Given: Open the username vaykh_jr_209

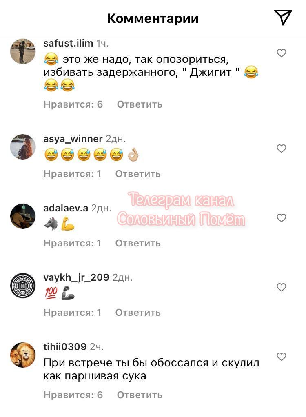Looking at the screenshot, I should click(76, 277).
